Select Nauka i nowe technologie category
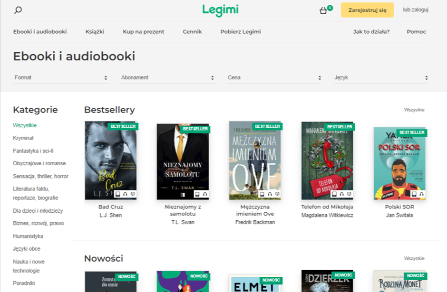The image size is (447, 292). click(29, 266)
